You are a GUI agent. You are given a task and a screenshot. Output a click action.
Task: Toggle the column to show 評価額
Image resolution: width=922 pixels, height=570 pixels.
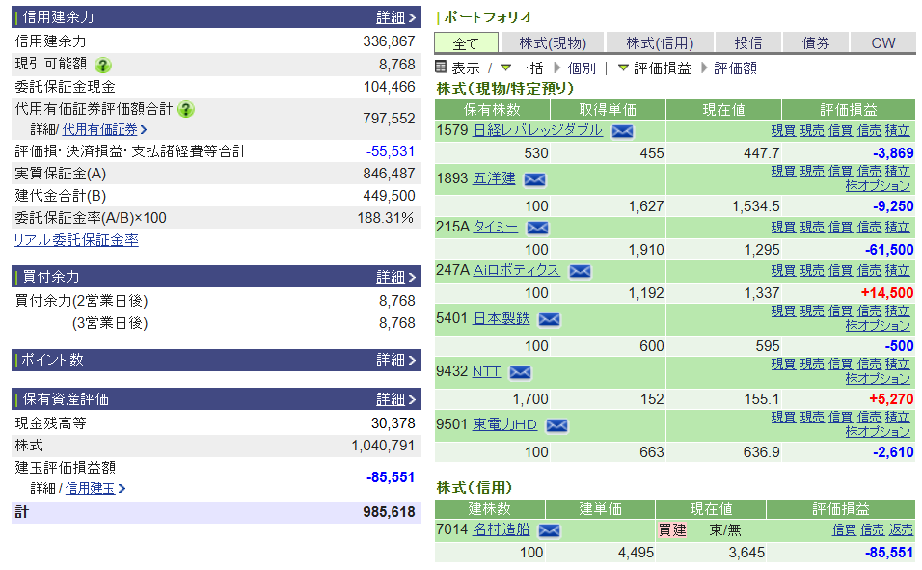coord(735,68)
